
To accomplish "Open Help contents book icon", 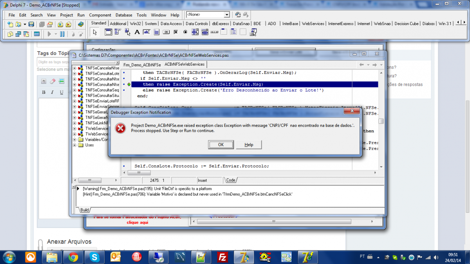I will tap(81, 24).
